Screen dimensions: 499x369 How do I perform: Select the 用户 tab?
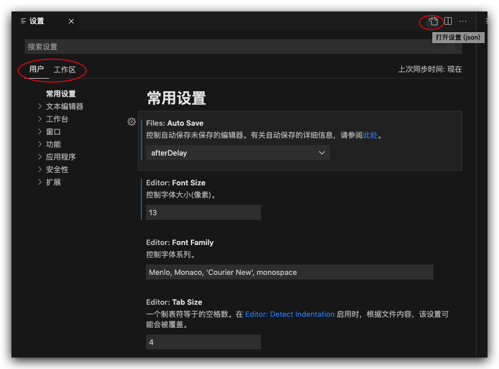click(36, 69)
